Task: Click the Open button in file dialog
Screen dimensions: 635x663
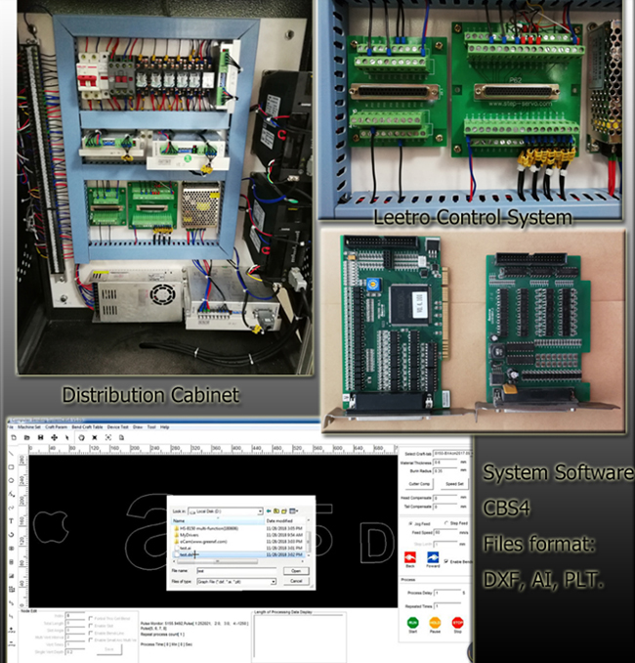Action: [x=295, y=570]
